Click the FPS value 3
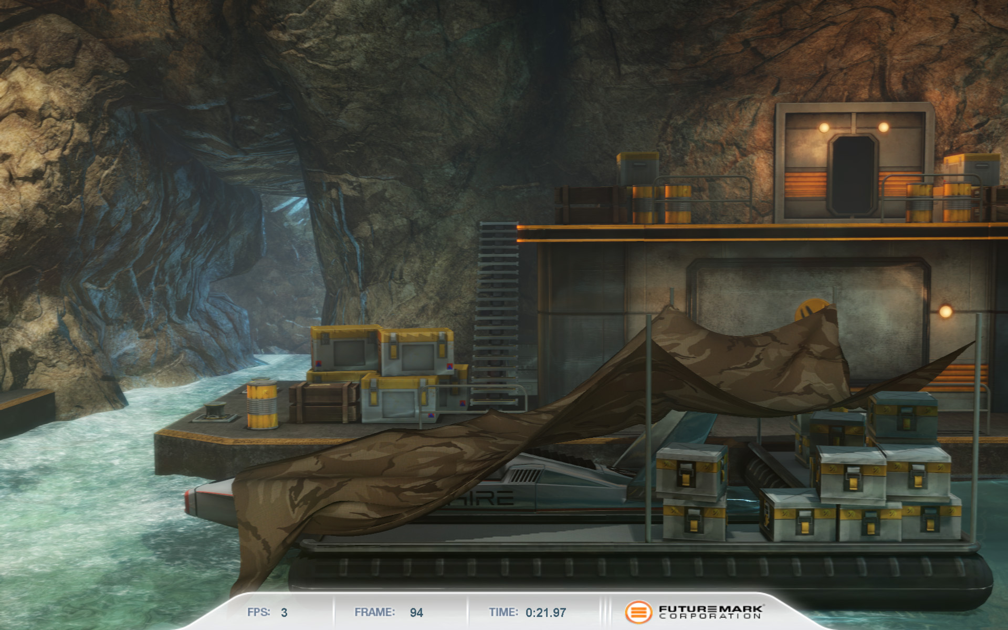Image resolution: width=1008 pixels, height=630 pixels. (284, 613)
